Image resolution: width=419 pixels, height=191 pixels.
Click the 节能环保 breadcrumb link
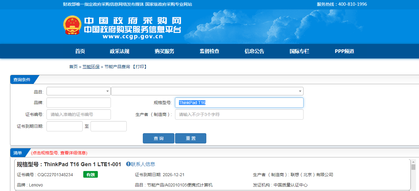pos(91,67)
